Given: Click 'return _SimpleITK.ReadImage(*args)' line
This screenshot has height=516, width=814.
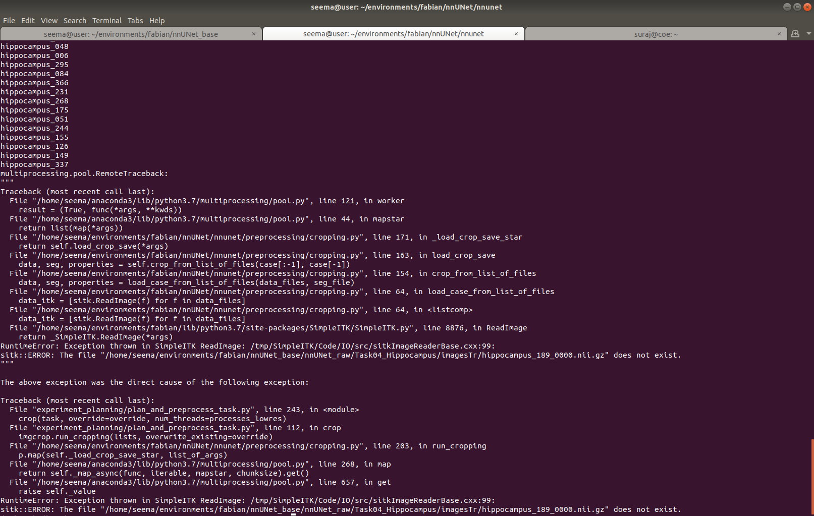Looking at the screenshot, I should (96, 337).
